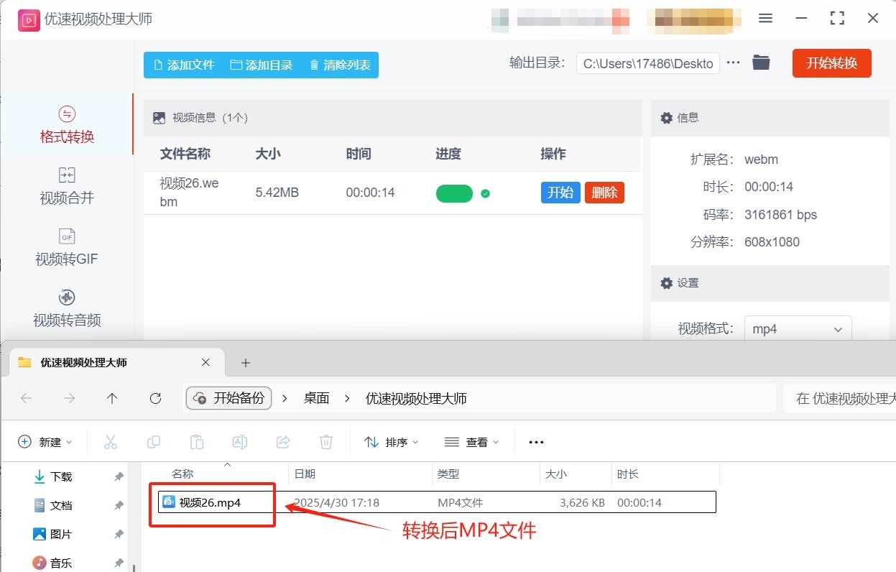896x572 pixels.
Task: Click the Delete trash icon in Explorer
Action: 326,442
